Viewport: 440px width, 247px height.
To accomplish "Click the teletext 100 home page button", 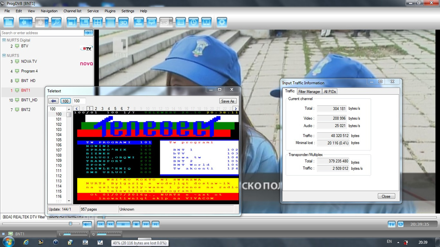I will [x=66, y=101].
